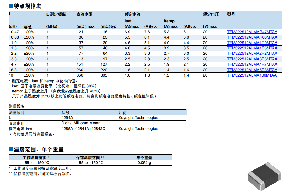The height and width of the screenshot is (195, 293).
Task: Go to the TFM322512ALMA100MTAA link
Action: (252, 75)
